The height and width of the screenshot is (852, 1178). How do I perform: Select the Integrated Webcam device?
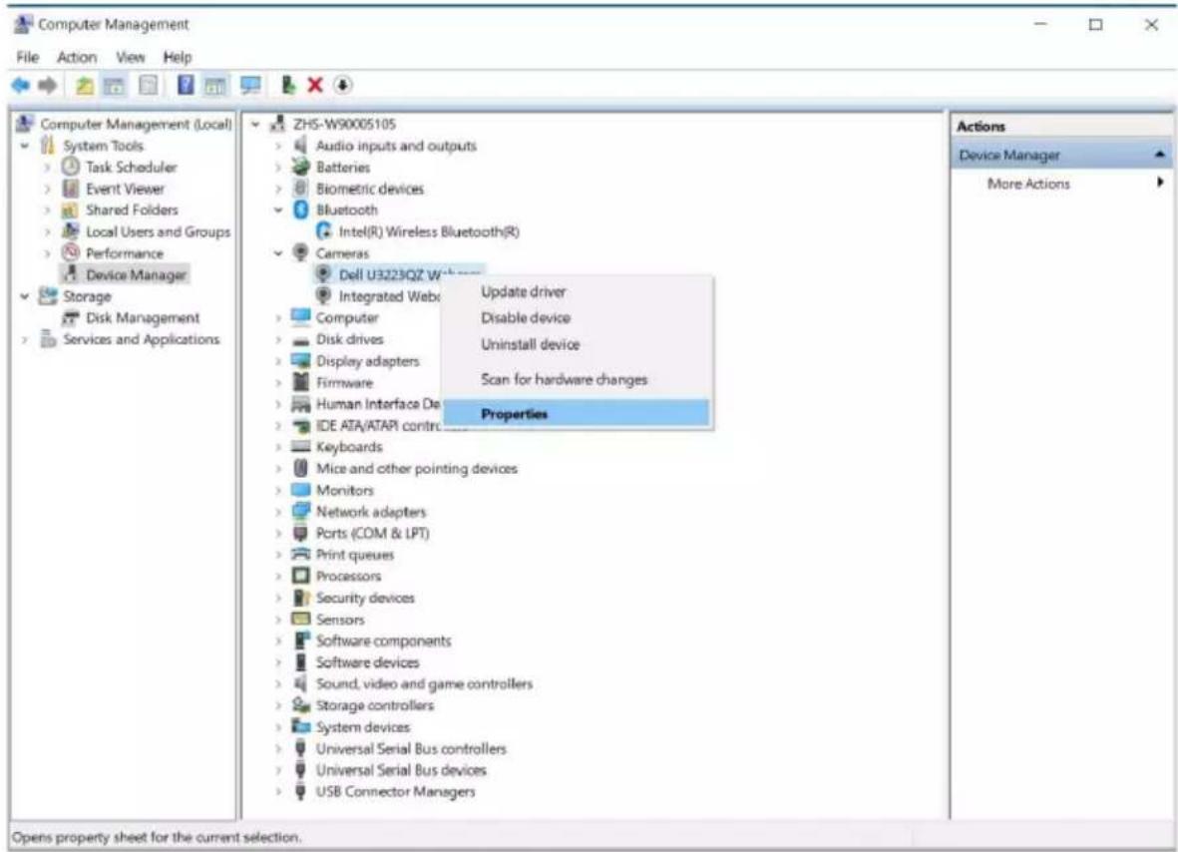click(x=389, y=296)
